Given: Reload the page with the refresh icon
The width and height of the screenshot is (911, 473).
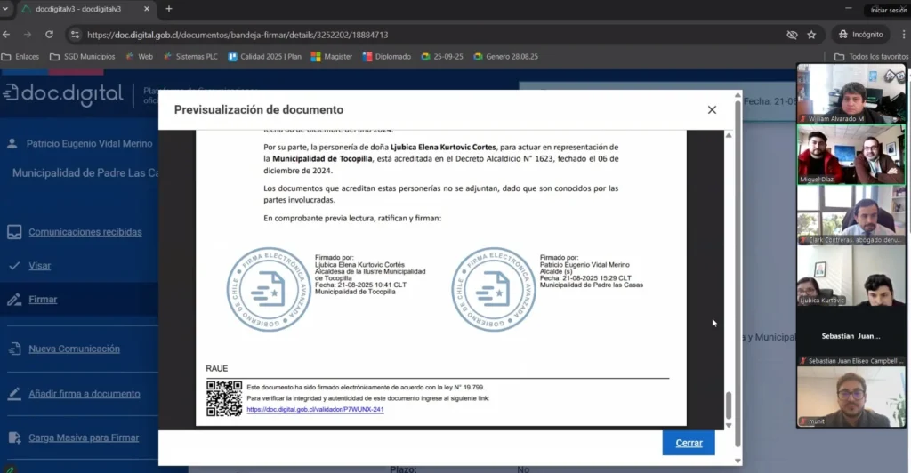Looking at the screenshot, I should (x=49, y=35).
